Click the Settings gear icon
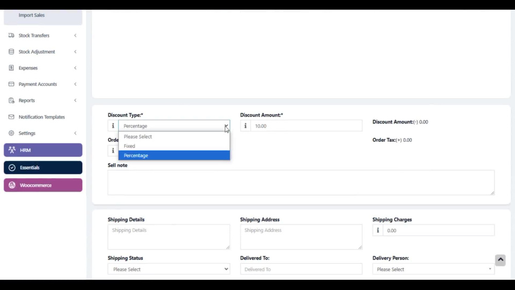The image size is (515, 290). coord(11,133)
